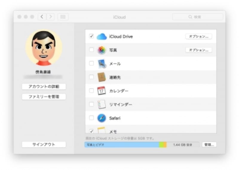
Task: Click the Calendar icon showing 17
Action: (x=102, y=91)
